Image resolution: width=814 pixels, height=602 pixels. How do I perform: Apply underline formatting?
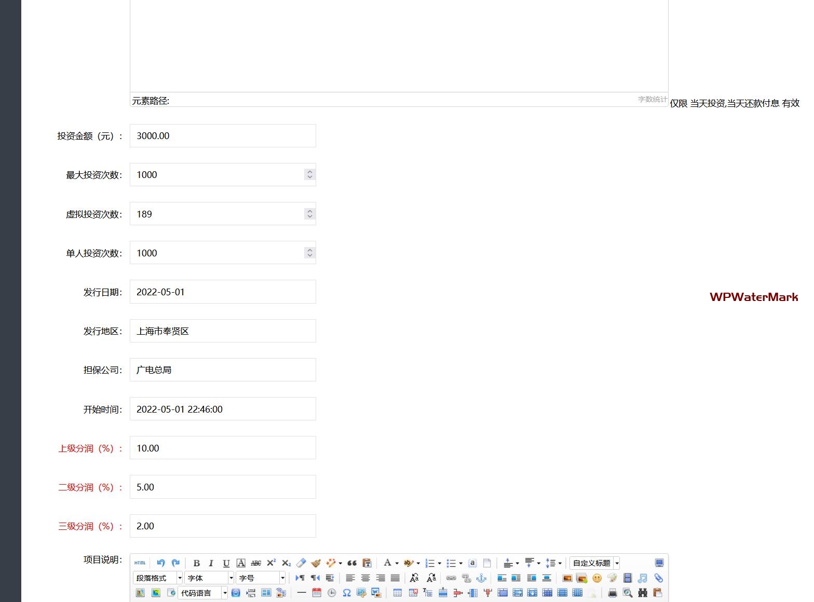226,563
